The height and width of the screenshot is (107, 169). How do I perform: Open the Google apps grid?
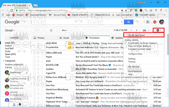[x=148, y=22]
